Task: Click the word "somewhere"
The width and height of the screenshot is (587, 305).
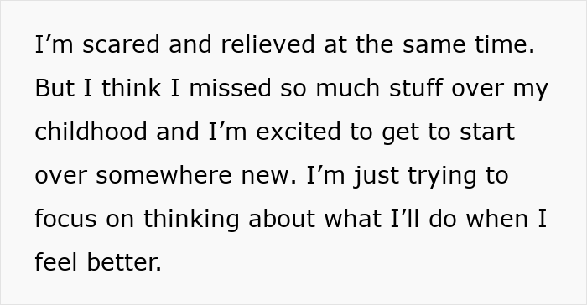Action: tap(164, 175)
